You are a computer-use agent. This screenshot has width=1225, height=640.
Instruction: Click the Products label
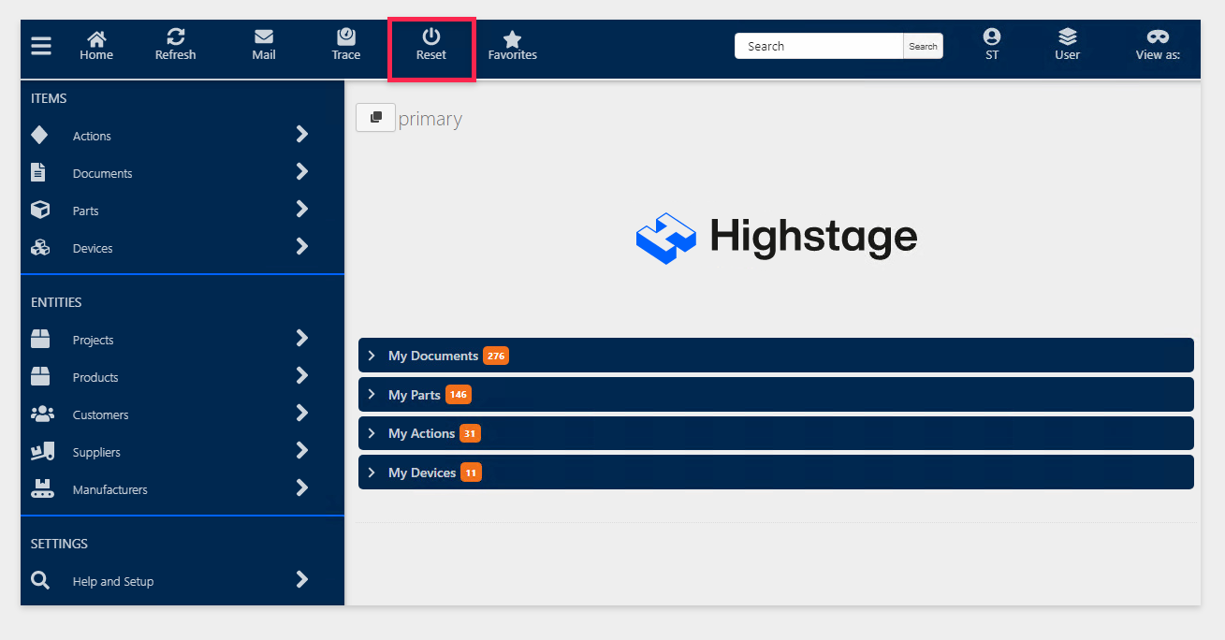point(95,378)
